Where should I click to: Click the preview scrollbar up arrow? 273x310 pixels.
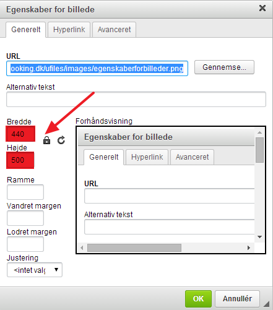[x=259, y=132]
